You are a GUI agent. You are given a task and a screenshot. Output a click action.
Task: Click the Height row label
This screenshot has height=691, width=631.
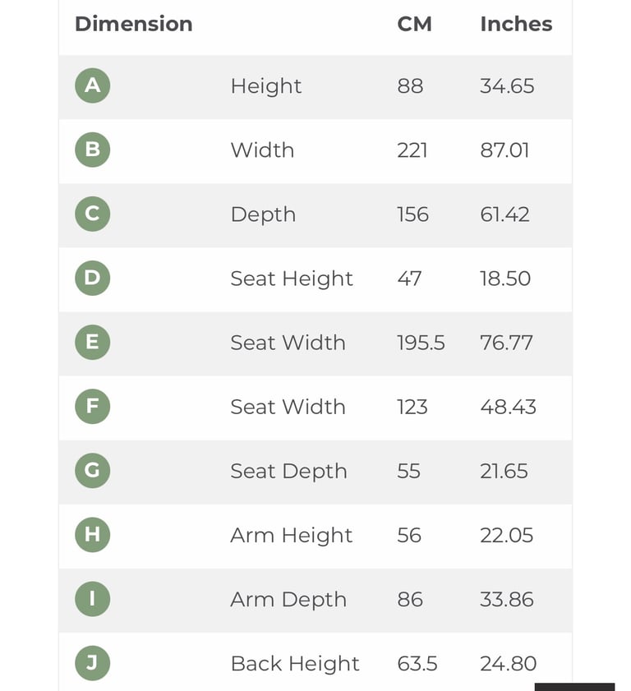pyautogui.click(x=266, y=86)
